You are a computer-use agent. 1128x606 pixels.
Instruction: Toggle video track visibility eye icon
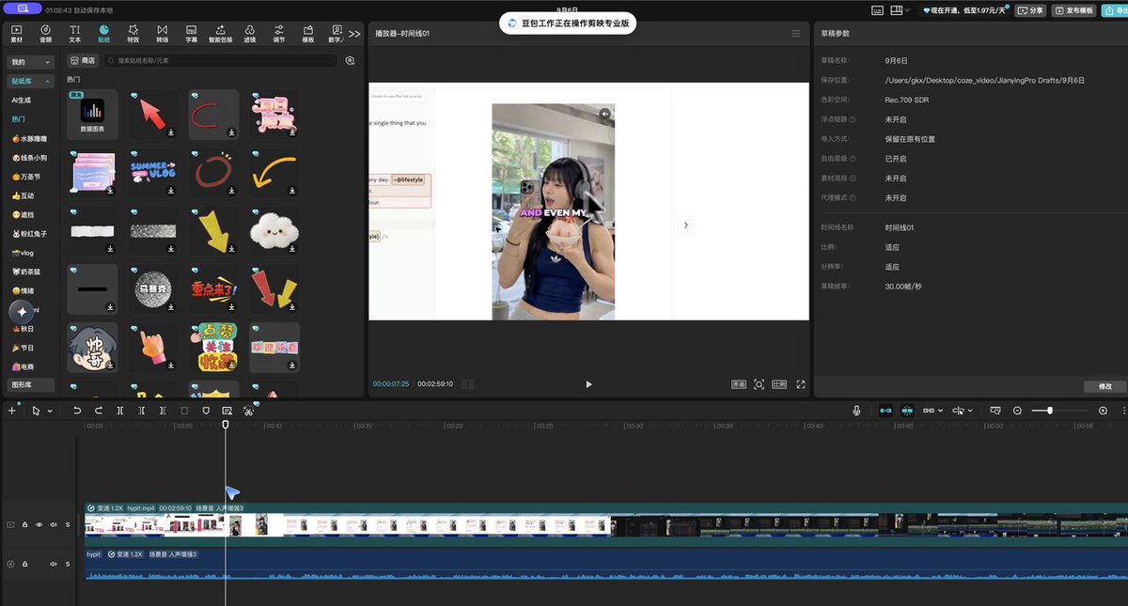39,524
